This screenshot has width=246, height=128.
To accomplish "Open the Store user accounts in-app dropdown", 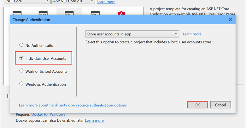I will (132, 34).
